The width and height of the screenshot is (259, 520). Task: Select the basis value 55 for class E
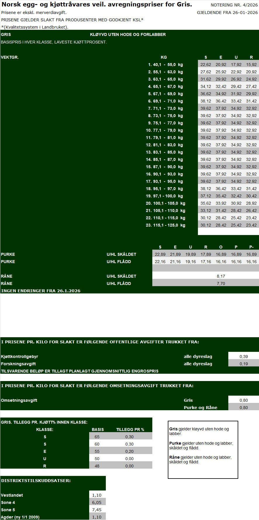click(x=97, y=451)
